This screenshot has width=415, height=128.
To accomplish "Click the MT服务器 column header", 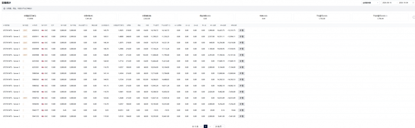I will [6, 25].
